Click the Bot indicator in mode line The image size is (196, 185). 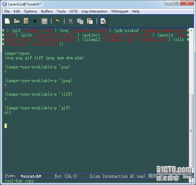pyautogui.click(x=58, y=176)
